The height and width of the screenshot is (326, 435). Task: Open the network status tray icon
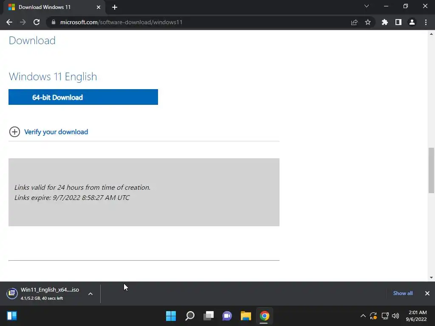click(x=385, y=316)
